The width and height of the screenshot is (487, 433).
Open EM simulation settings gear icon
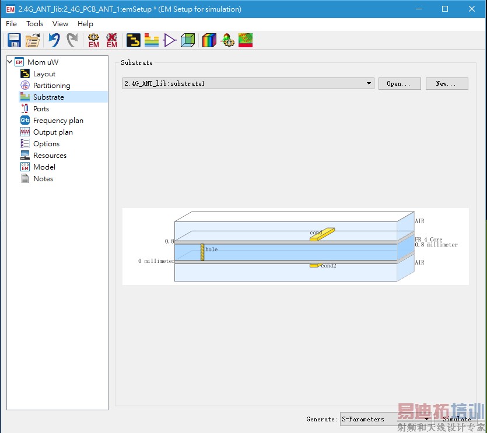click(93, 40)
